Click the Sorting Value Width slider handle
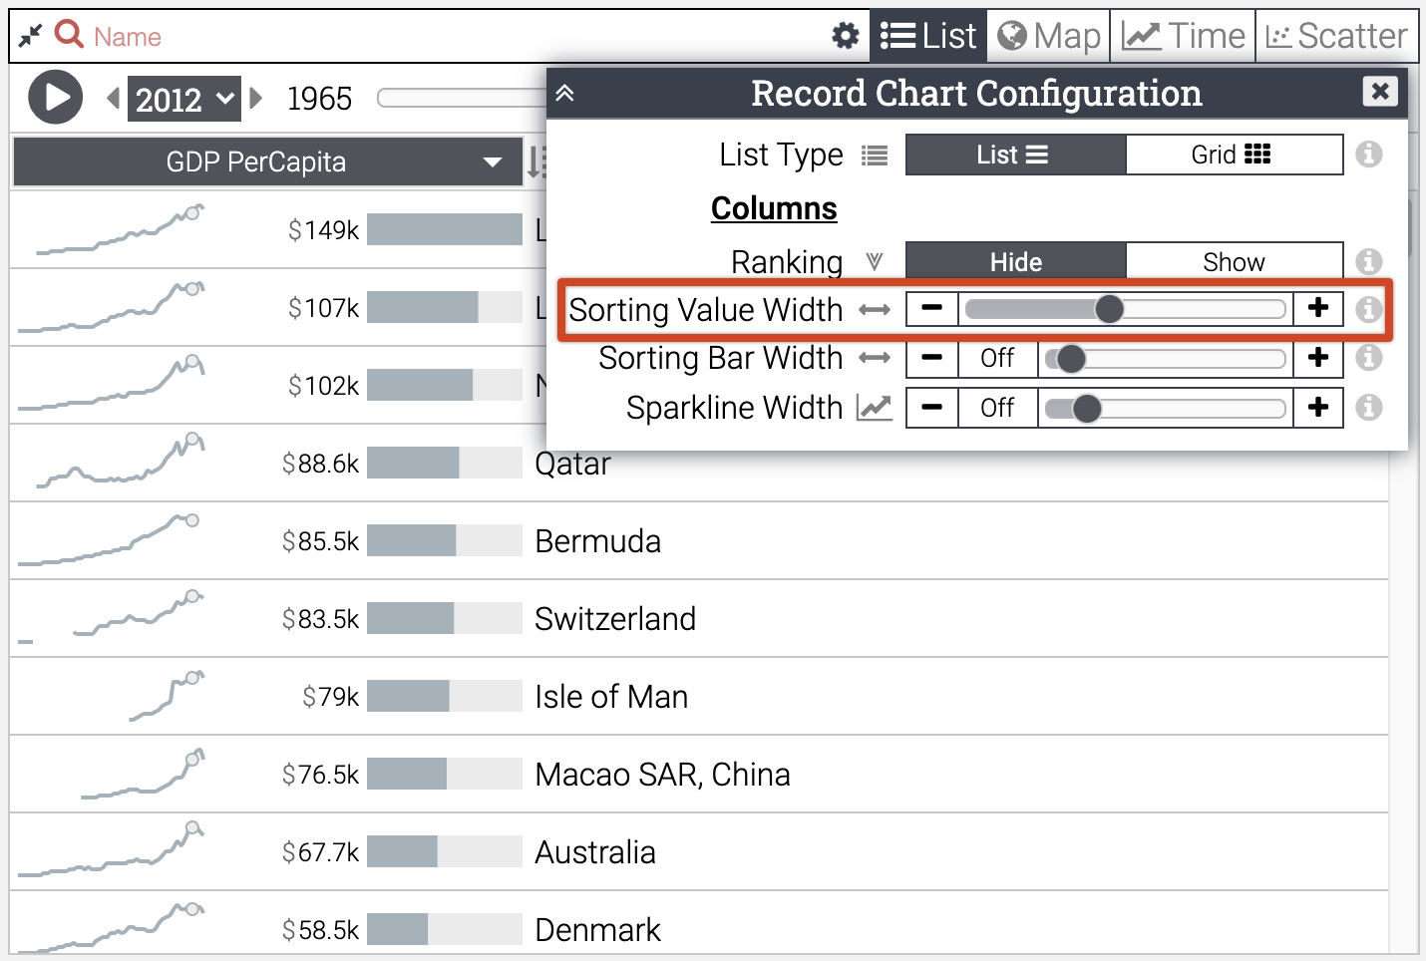The width and height of the screenshot is (1426, 961). (x=1109, y=309)
